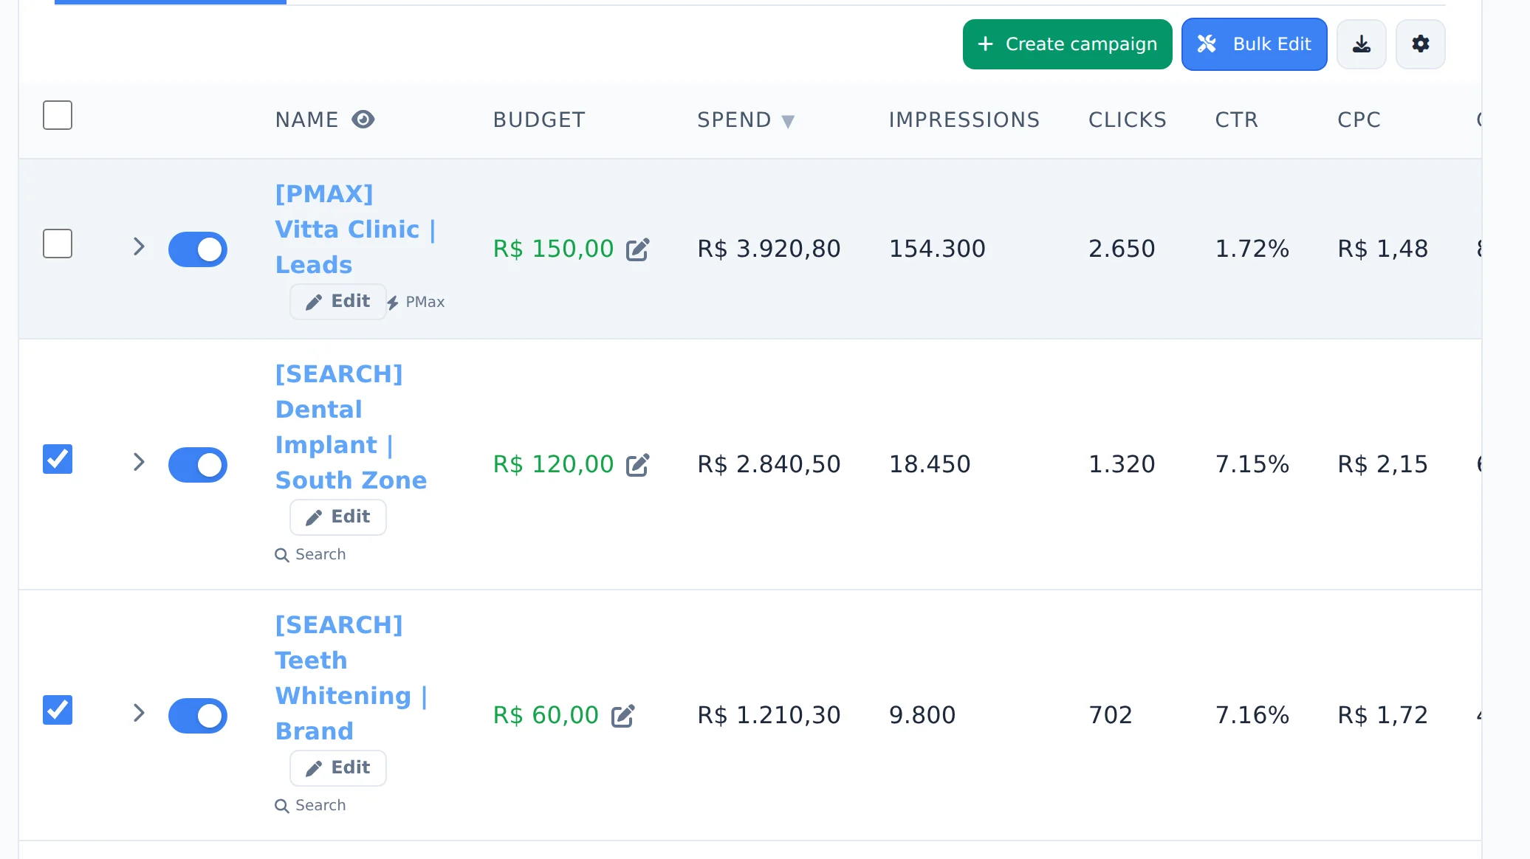Expand the Dental Implant South Zone row
The image size is (1530, 859).
coord(139,462)
